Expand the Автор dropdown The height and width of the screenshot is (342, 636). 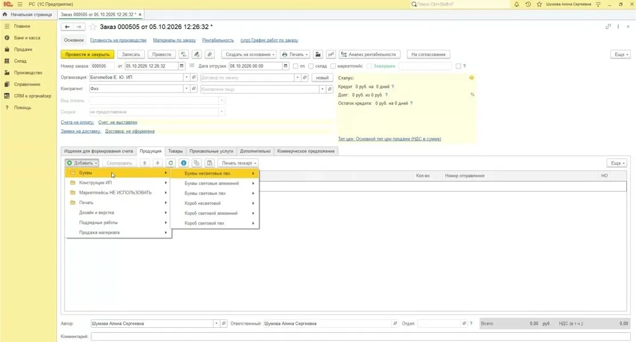pyautogui.click(x=216, y=324)
